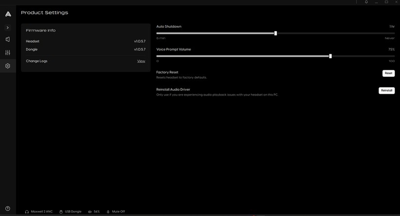Click the Audeze logo icon
The image size is (400, 216).
pyautogui.click(x=8, y=14)
